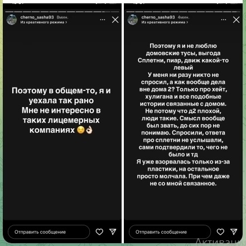Open the left story's three-dot options menu

pos(103,20)
